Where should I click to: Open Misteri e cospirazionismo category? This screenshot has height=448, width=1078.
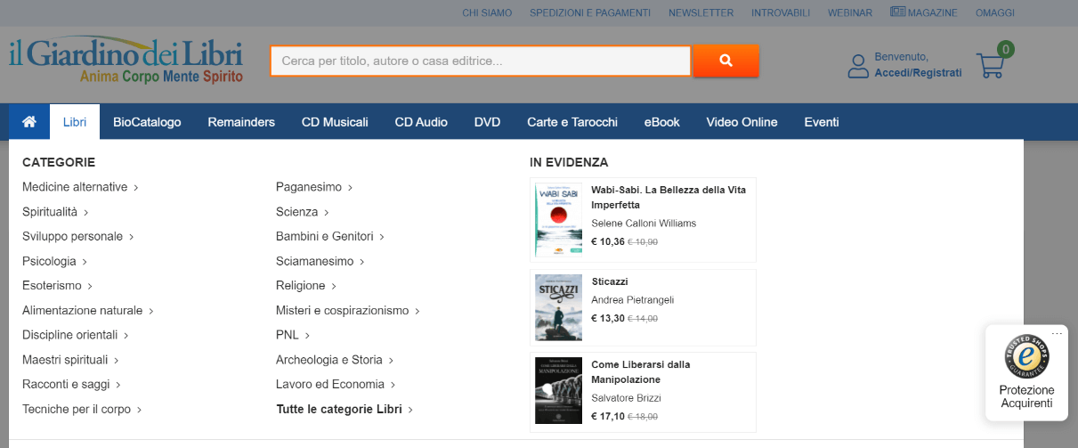pyautogui.click(x=348, y=311)
